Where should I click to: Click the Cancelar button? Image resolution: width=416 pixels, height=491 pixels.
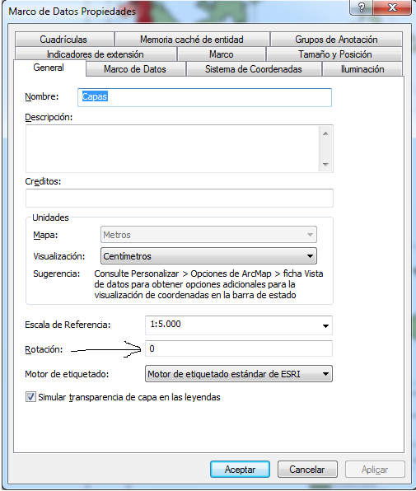point(307,470)
